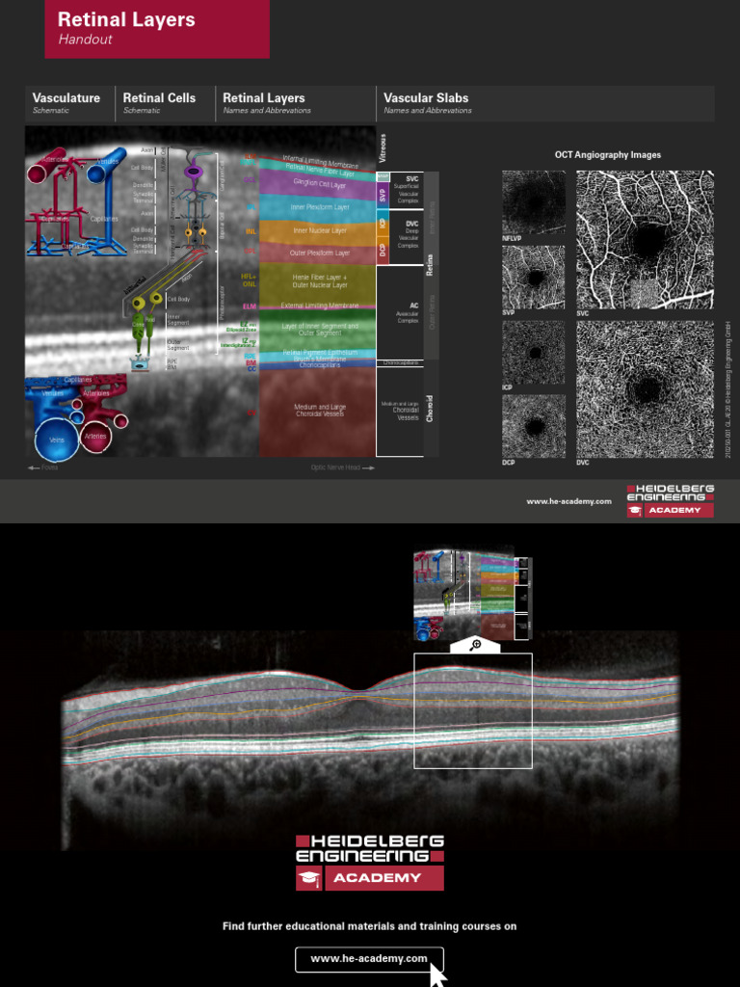740x987 pixels.
Task: Click the orange ICP slab block
Action: 382,224
